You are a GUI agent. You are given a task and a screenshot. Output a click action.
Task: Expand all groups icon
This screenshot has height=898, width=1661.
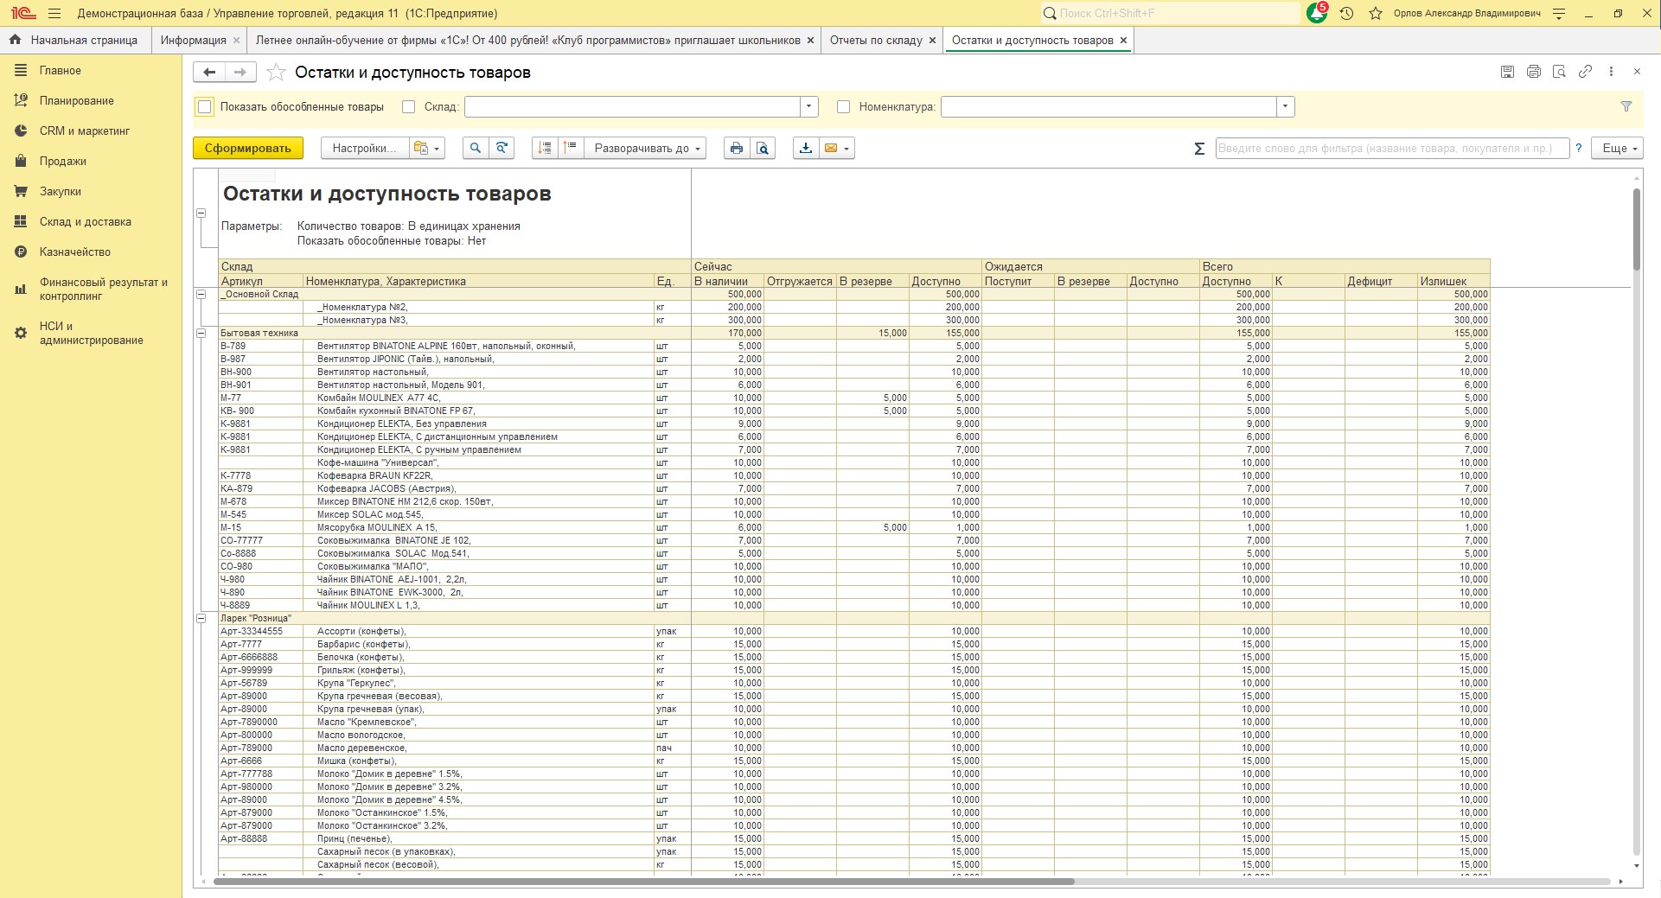pyautogui.click(x=570, y=148)
